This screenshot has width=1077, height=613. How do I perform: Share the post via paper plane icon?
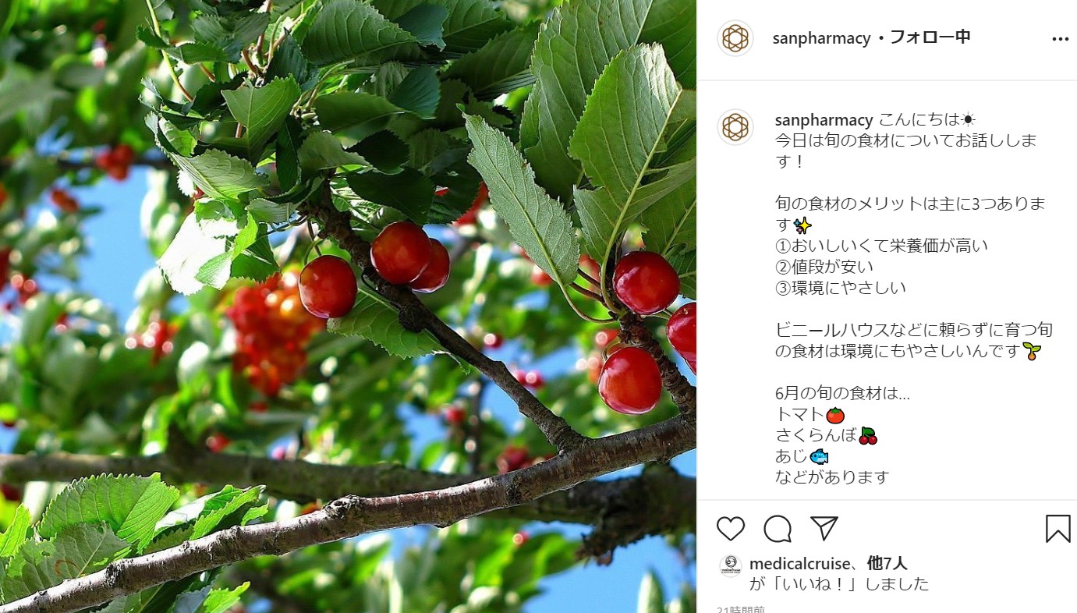coord(824,528)
